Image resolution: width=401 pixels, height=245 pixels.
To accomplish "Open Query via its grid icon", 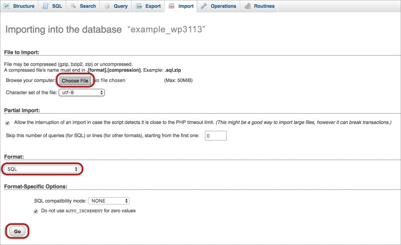I will click(x=108, y=6).
